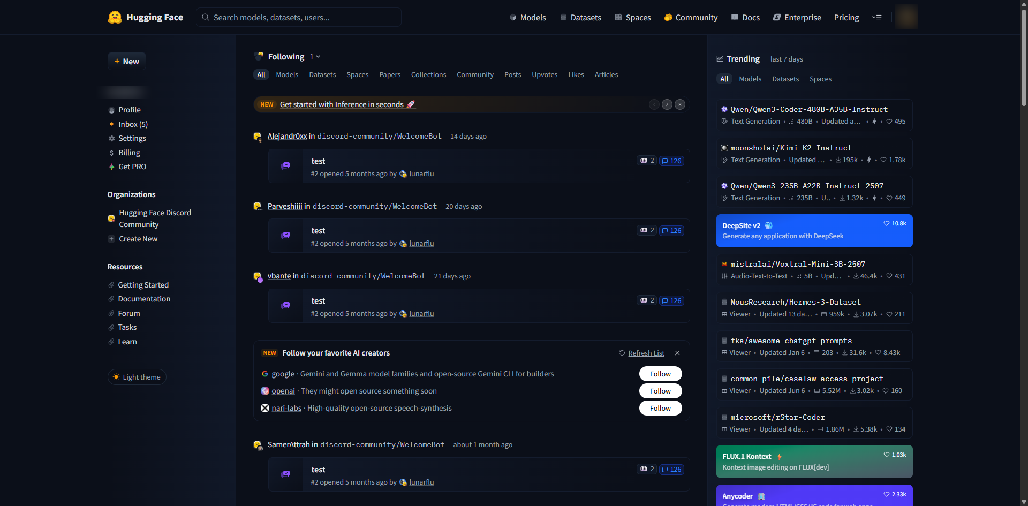Click the Refresh List link
This screenshot has width=1028, height=506.
[x=641, y=353]
